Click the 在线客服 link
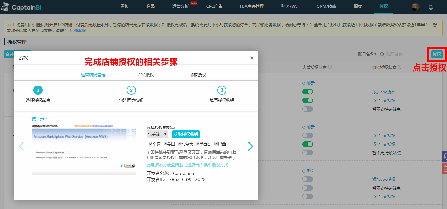447x209 pixels. (x=78, y=31)
